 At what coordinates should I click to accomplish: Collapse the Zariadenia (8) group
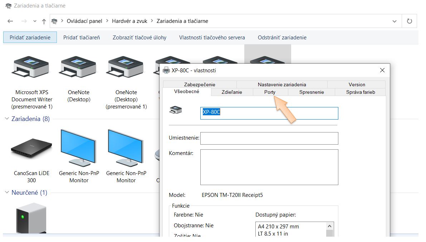[x=7, y=119]
